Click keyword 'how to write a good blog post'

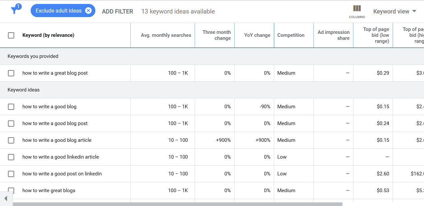(x=55, y=123)
